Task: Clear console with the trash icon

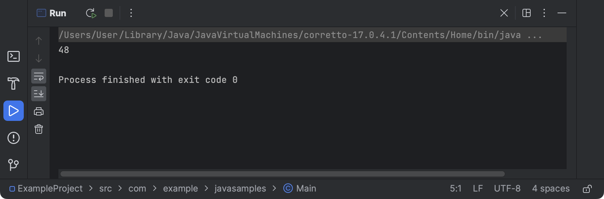Action: tap(39, 129)
